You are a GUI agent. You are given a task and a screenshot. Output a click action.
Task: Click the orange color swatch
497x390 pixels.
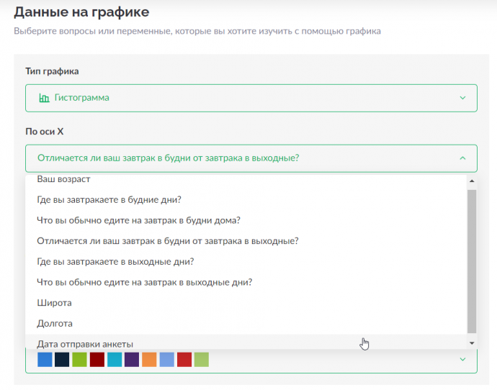pyautogui.click(x=149, y=360)
